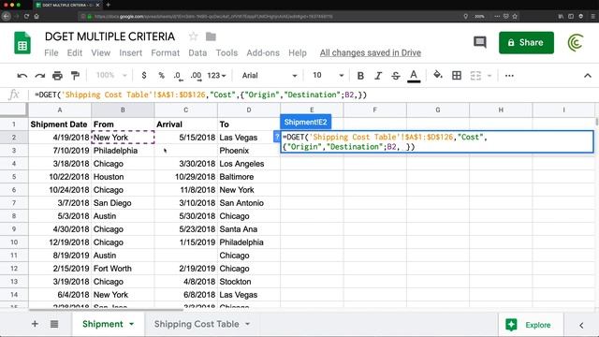Image resolution: width=599 pixels, height=337 pixels.
Task: Go to Sheets home via the green logo
Action: (22, 43)
